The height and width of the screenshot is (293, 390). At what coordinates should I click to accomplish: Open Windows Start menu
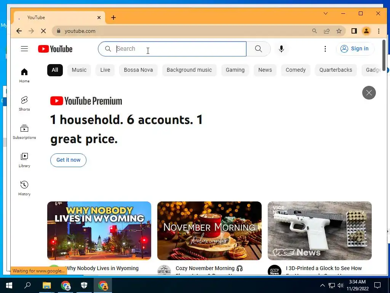coord(9,285)
